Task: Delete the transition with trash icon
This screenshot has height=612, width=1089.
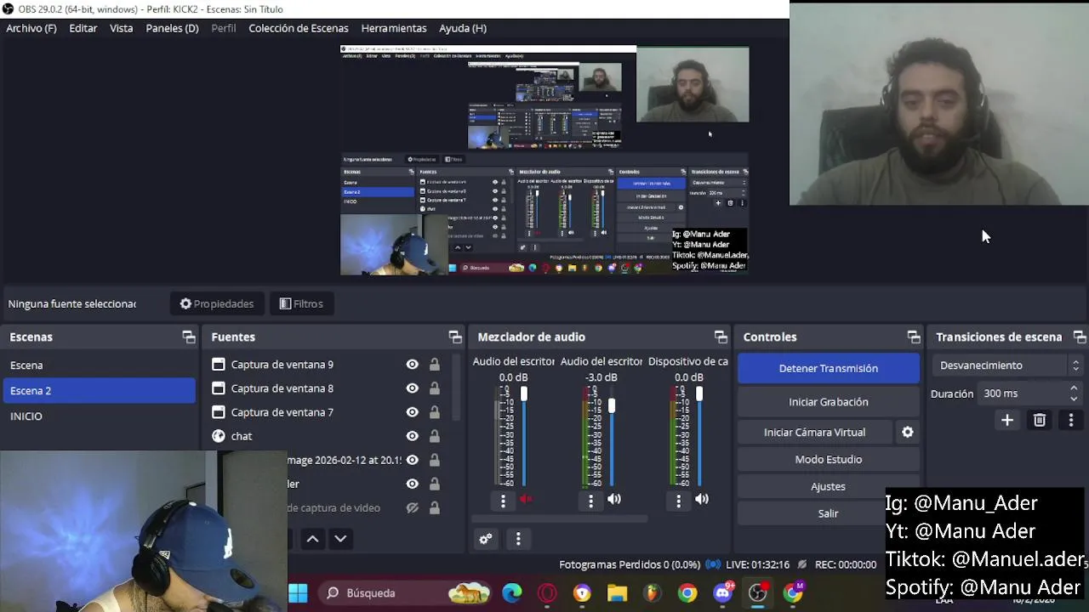Action: click(x=1040, y=420)
